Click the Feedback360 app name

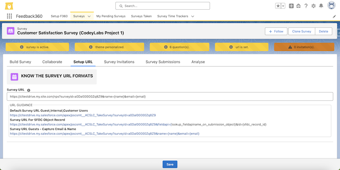coord(29,16)
